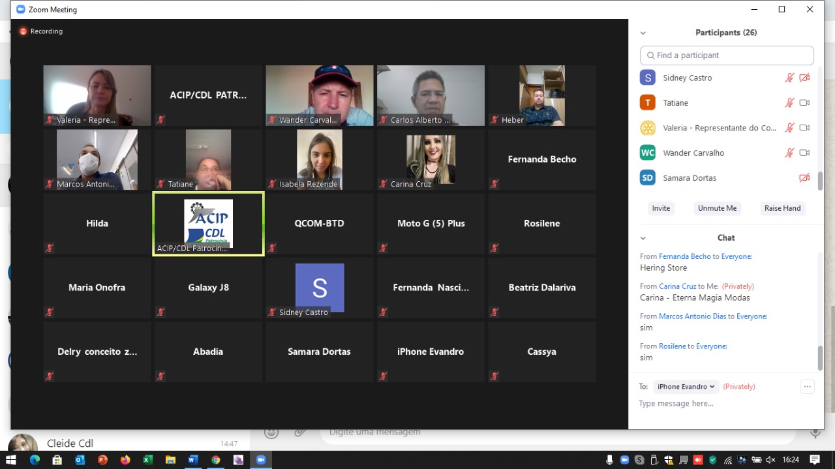Collapse the Participants panel chevron

(643, 33)
